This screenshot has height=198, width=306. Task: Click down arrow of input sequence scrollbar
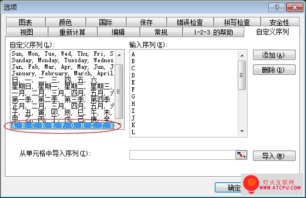tap(242, 131)
